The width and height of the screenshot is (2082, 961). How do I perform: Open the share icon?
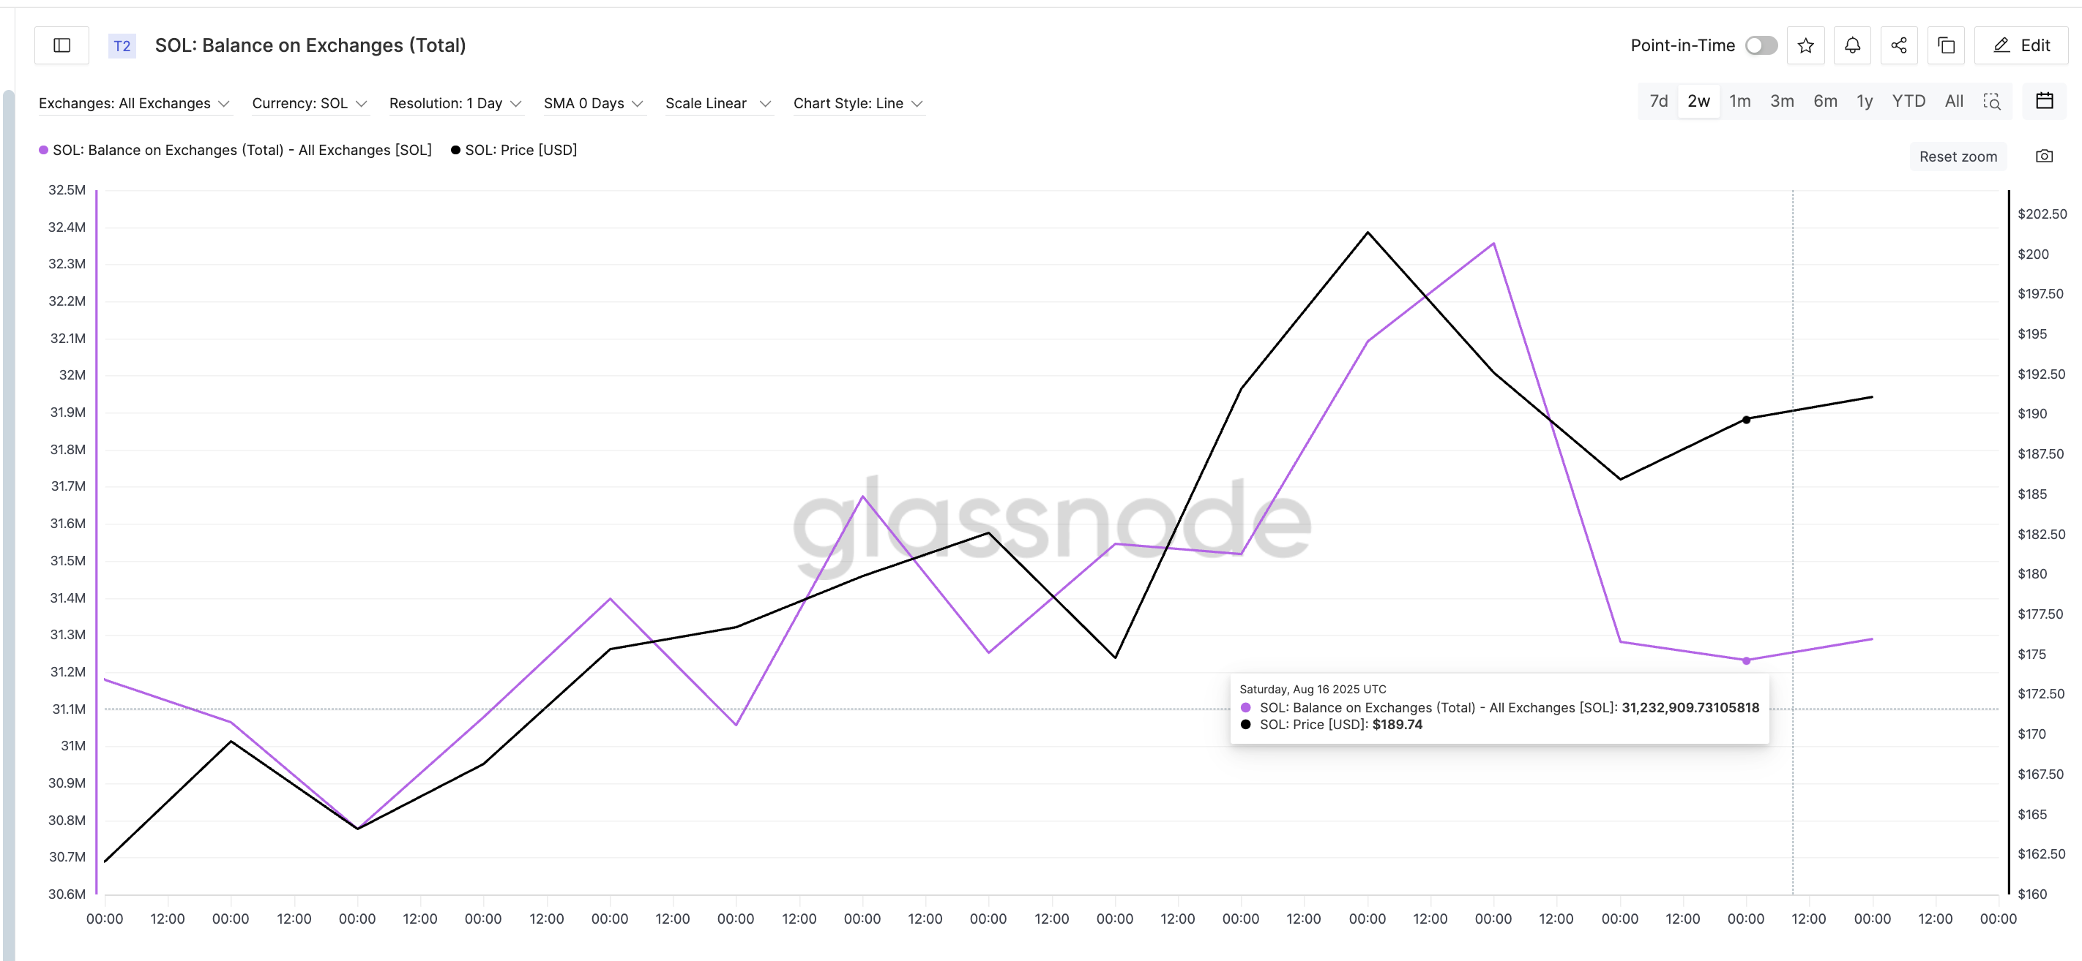1898,45
